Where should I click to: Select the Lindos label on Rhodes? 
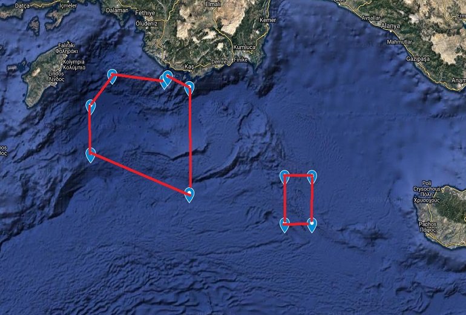pyautogui.click(x=56, y=76)
